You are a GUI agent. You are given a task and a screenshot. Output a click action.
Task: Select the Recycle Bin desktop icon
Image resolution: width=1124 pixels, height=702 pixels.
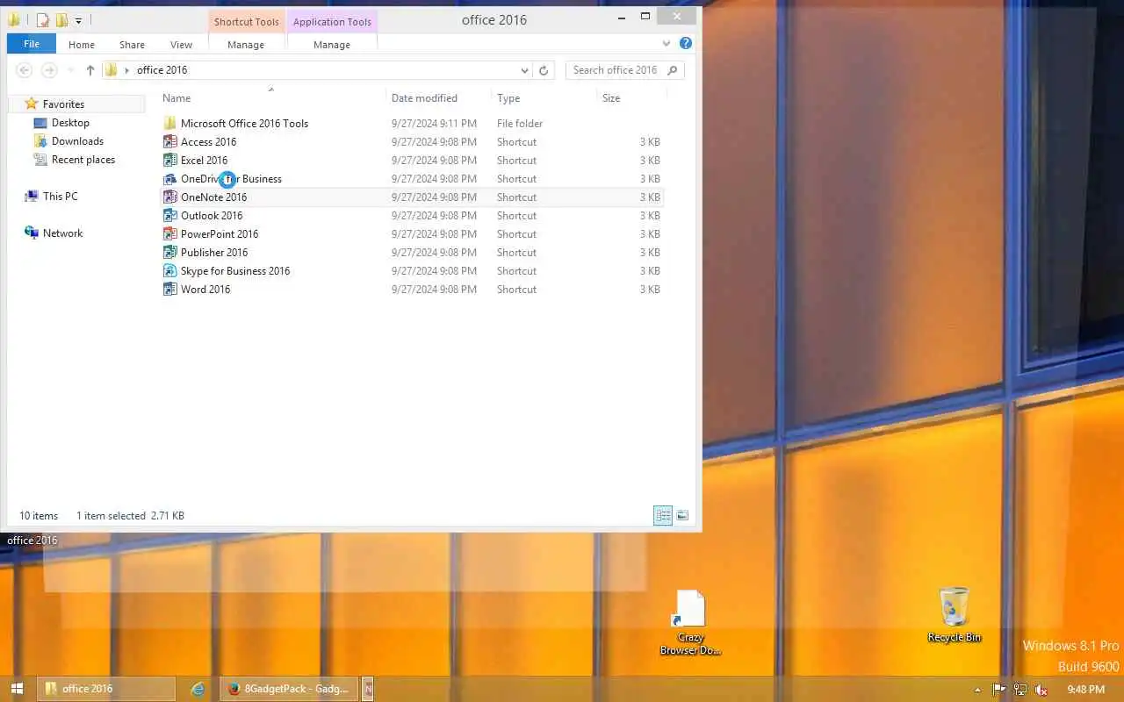tap(955, 615)
